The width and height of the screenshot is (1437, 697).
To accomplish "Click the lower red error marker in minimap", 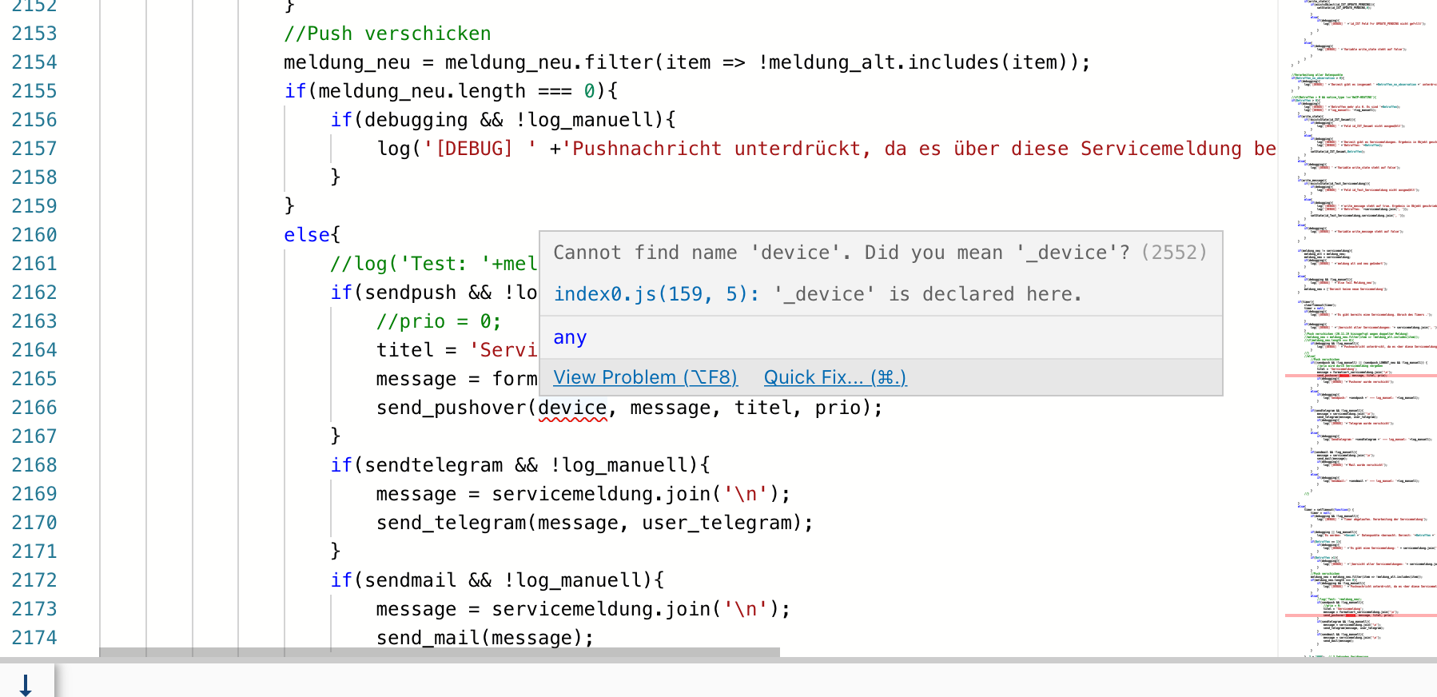I will click(x=1360, y=615).
